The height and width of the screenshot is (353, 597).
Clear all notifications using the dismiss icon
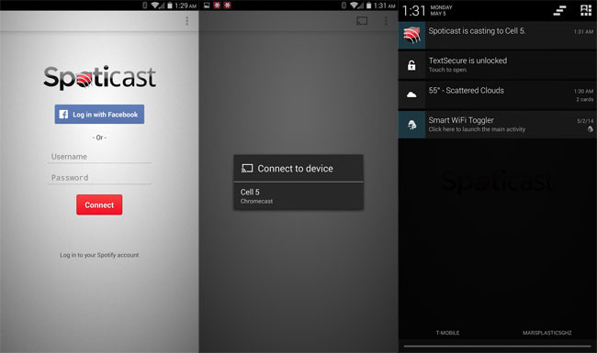559,11
